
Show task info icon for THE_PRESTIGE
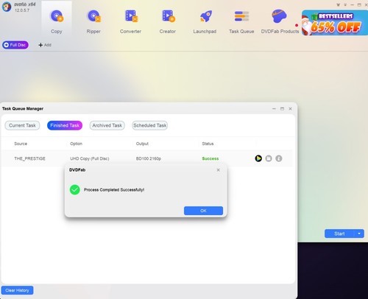279,158
